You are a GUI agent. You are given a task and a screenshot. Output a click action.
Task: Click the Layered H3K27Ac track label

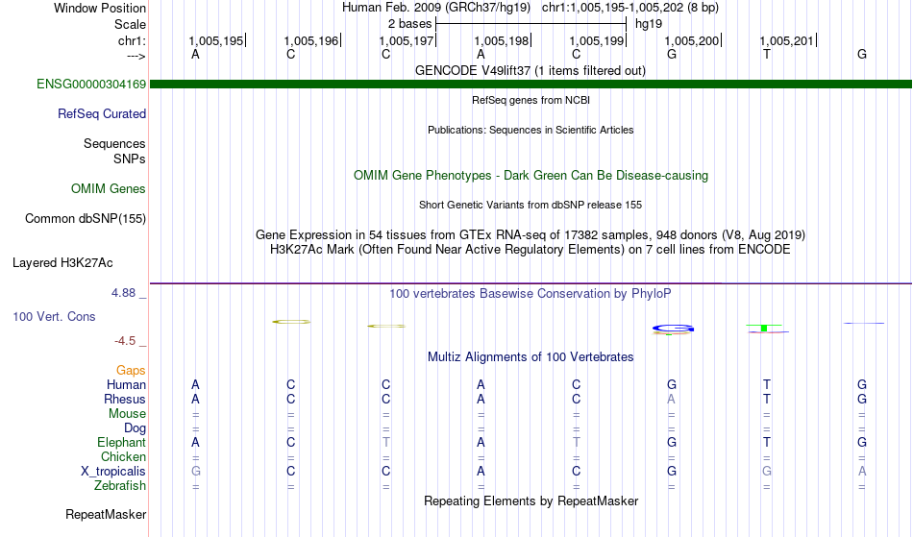click(x=62, y=263)
